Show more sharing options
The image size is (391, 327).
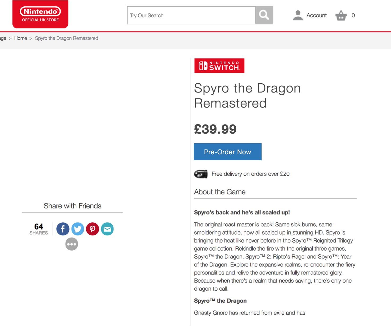(x=72, y=244)
